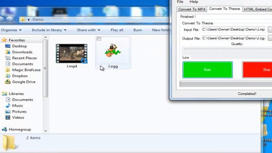The width and height of the screenshot is (272, 153).
Task: Click the folder icon in details pane
Action: pos(9,143)
